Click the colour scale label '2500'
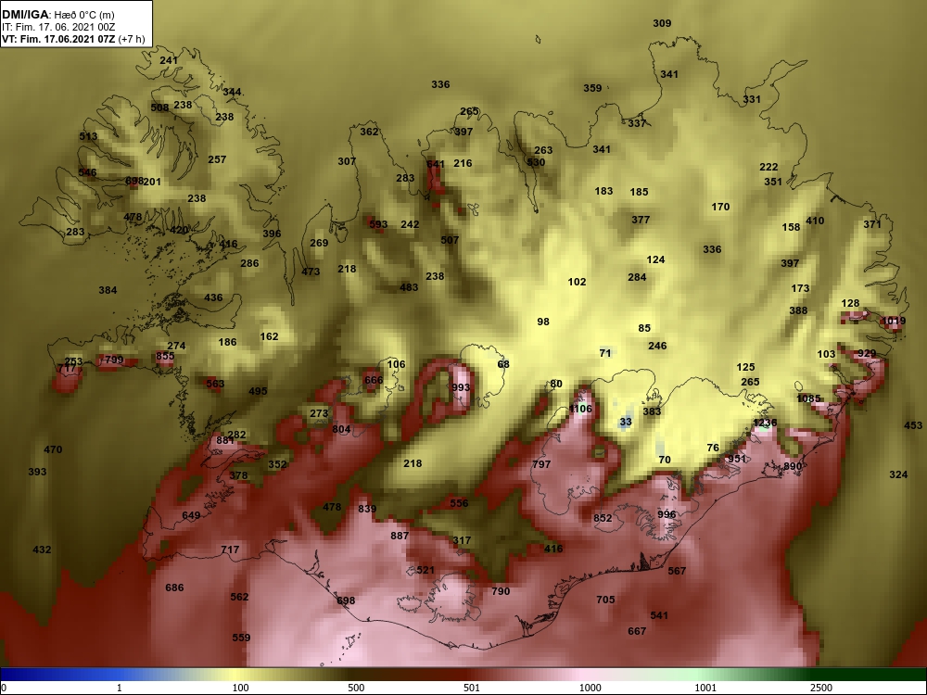The width and height of the screenshot is (927, 695). pos(822,688)
